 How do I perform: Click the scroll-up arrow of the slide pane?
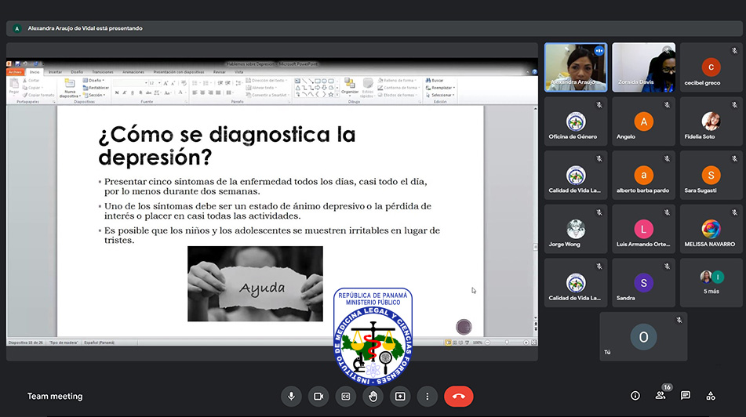(535, 109)
